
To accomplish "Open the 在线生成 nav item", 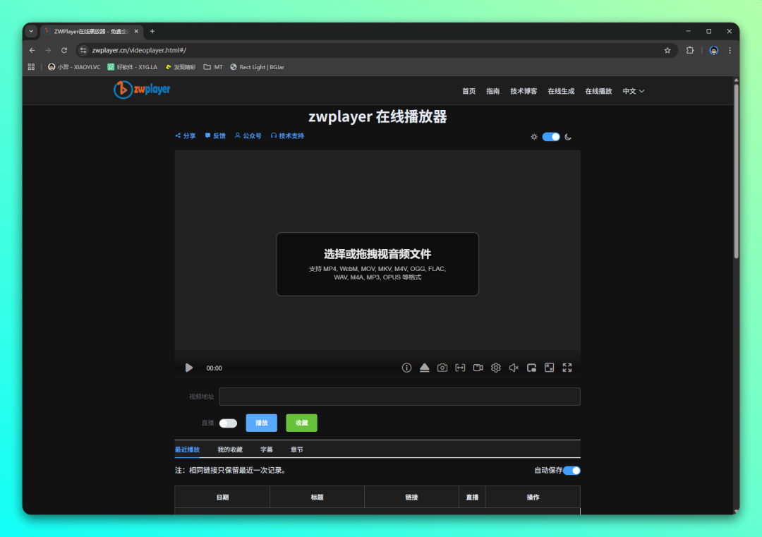I will pyautogui.click(x=561, y=91).
